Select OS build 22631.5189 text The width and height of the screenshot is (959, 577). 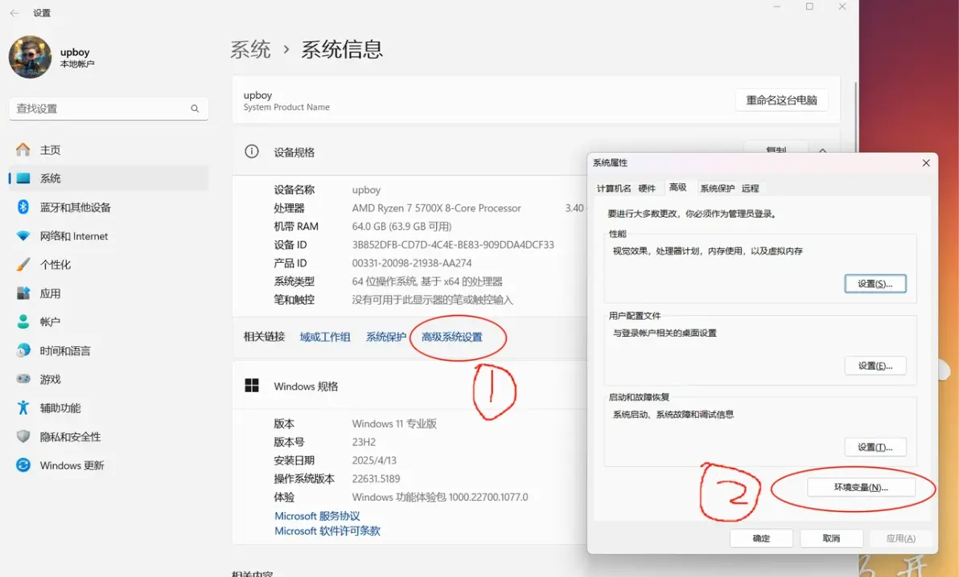pyautogui.click(x=377, y=479)
